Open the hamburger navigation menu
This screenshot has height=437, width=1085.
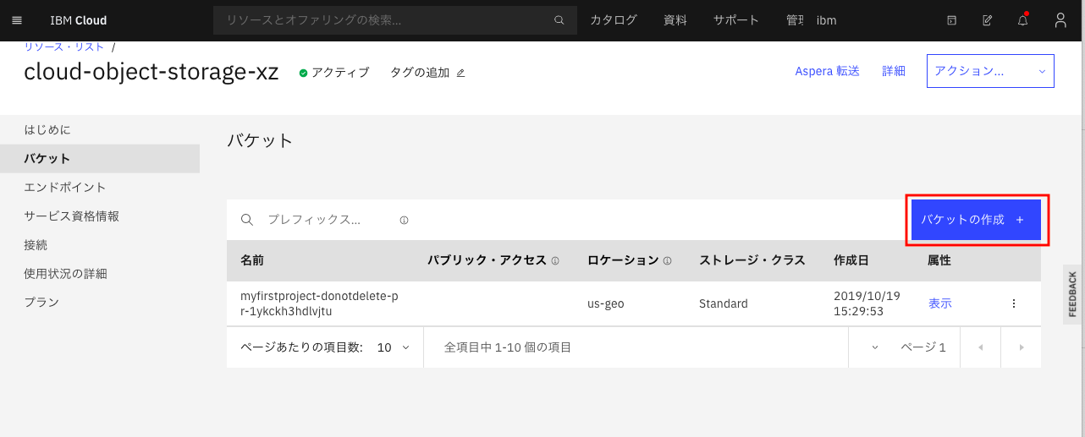[x=17, y=20]
